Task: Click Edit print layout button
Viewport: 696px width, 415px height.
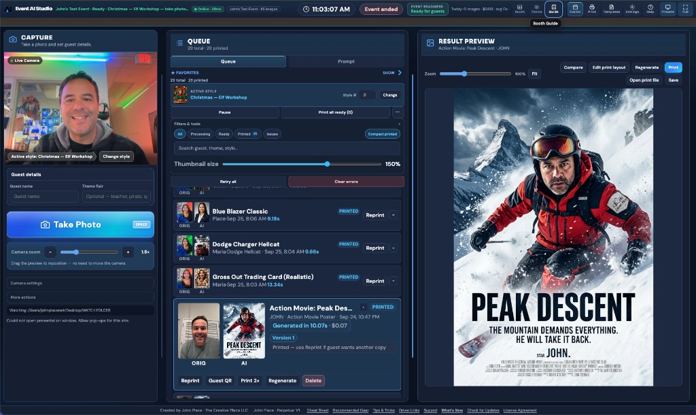Action: pos(608,67)
